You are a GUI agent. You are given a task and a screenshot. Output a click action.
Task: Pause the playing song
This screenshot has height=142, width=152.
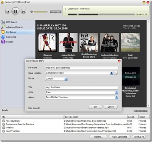(x=15, y=11)
